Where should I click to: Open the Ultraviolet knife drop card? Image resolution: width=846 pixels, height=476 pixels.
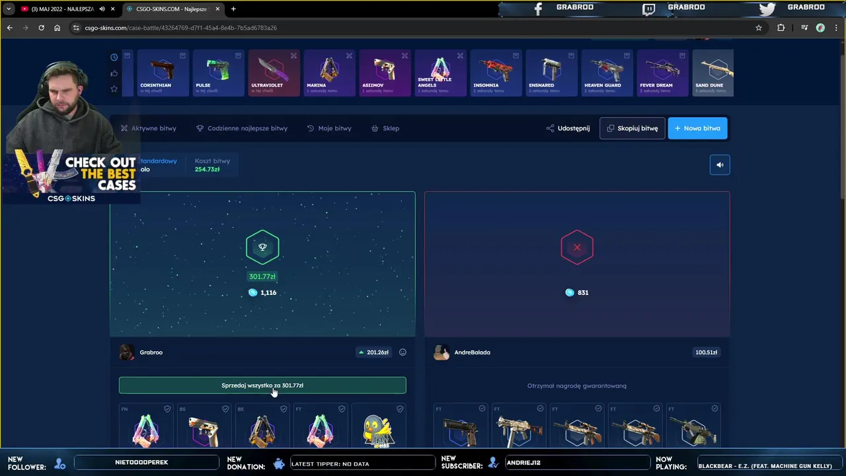(x=274, y=73)
